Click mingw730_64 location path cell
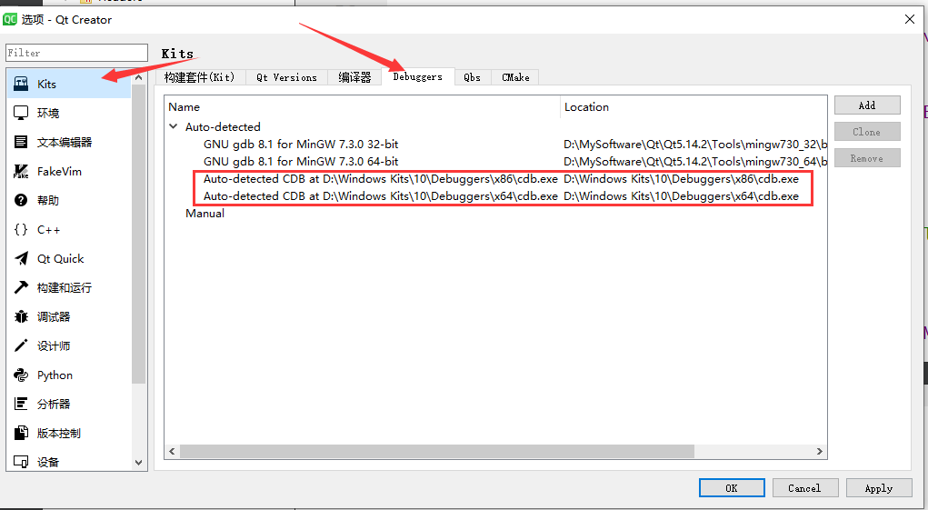Viewport: 928px width, 510px height. pos(694,161)
